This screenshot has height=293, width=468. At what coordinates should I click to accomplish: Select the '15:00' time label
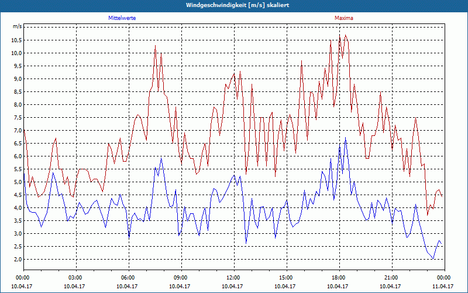click(x=287, y=278)
